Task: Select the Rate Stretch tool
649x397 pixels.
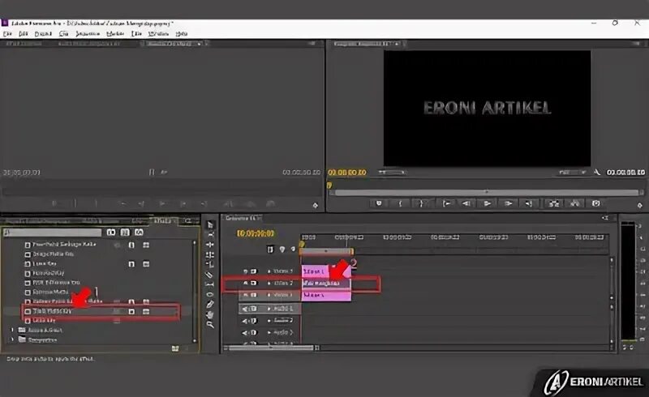Action: coord(210,264)
